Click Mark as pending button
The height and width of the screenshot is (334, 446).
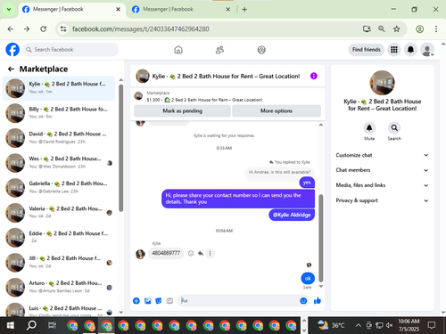[x=182, y=110]
